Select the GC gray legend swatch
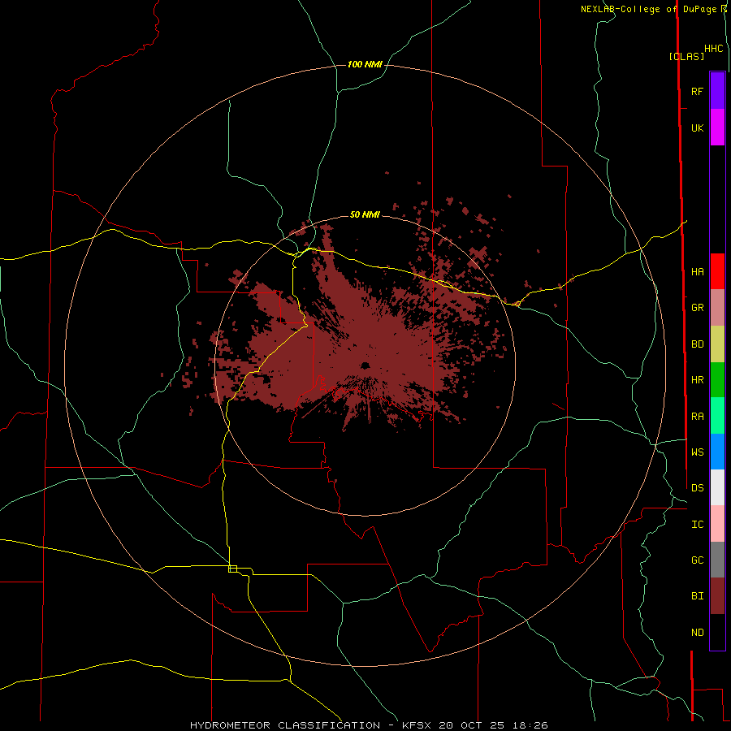Viewport: 731px width, 731px height. [x=717, y=560]
